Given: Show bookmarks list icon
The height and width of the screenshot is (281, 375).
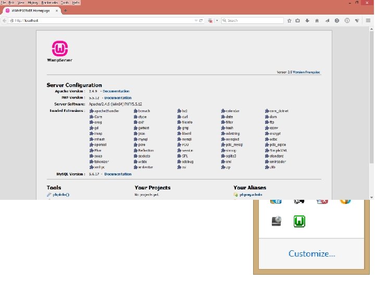Looking at the screenshot, I should tap(297, 20).
